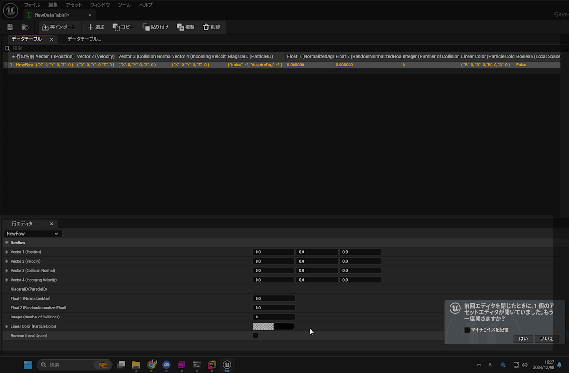Save the current data table asset

pos(10,27)
